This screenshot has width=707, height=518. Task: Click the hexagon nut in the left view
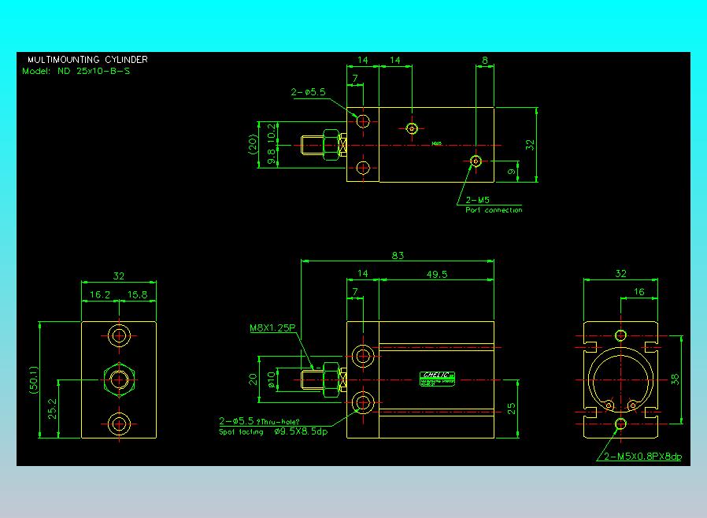[x=119, y=379]
